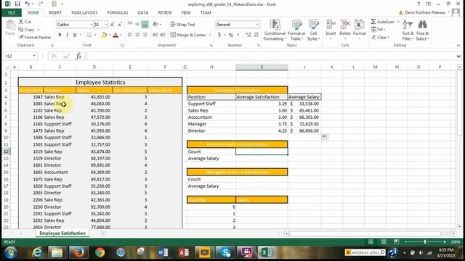Open the Fill dropdown in Editing group
Image resolution: width=465 pixels, height=261 pixels.
[378, 30]
